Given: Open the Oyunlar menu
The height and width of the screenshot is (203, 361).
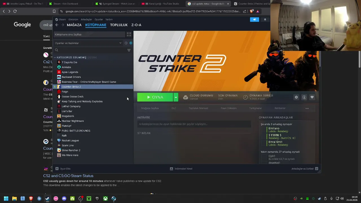Looking at the screenshot, I should [x=99, y=19].
